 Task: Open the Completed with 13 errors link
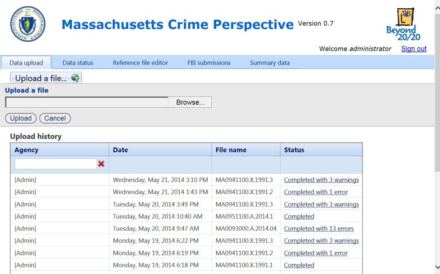[x=319, y=229]
